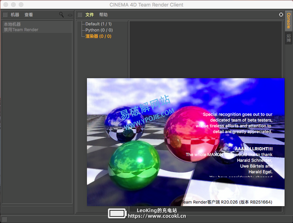
Task: Click the 禁用Team Render status text
Action: (x=21, y=30)
